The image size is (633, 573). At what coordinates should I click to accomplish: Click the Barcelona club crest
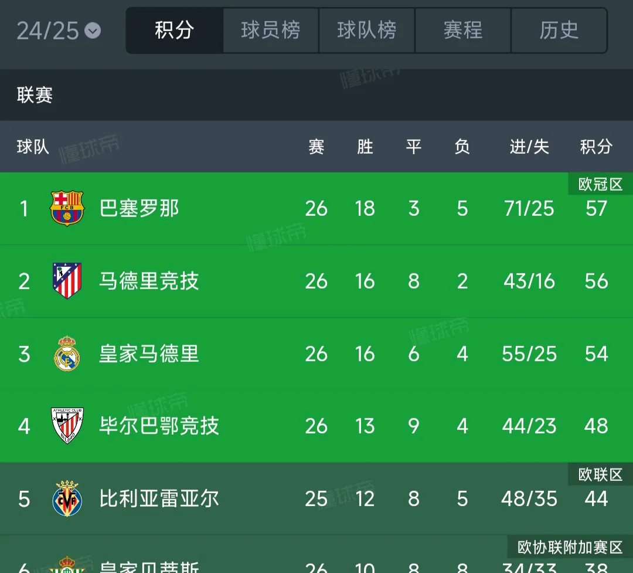click(x=67, y=208)
